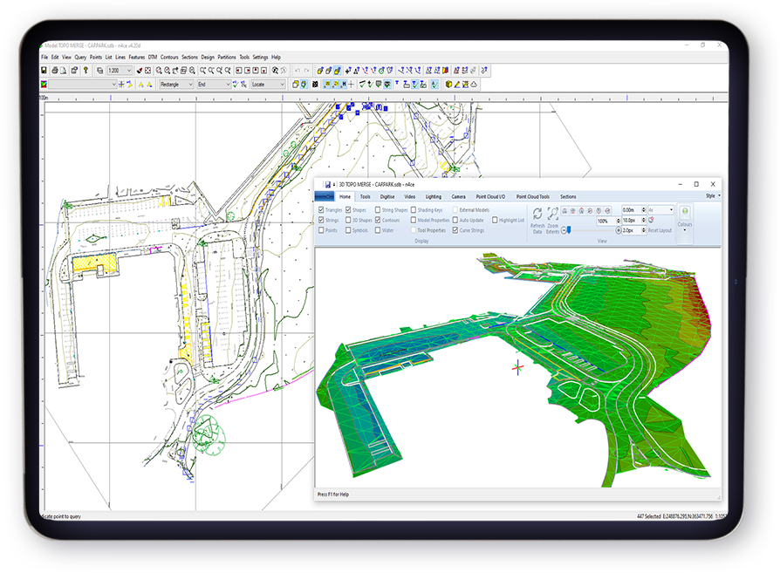Image resolution: width=780 pixels, height=573 pixels.
Task: Open the Rectangle selection mode dropdown
Action: [x=190, y=84]
